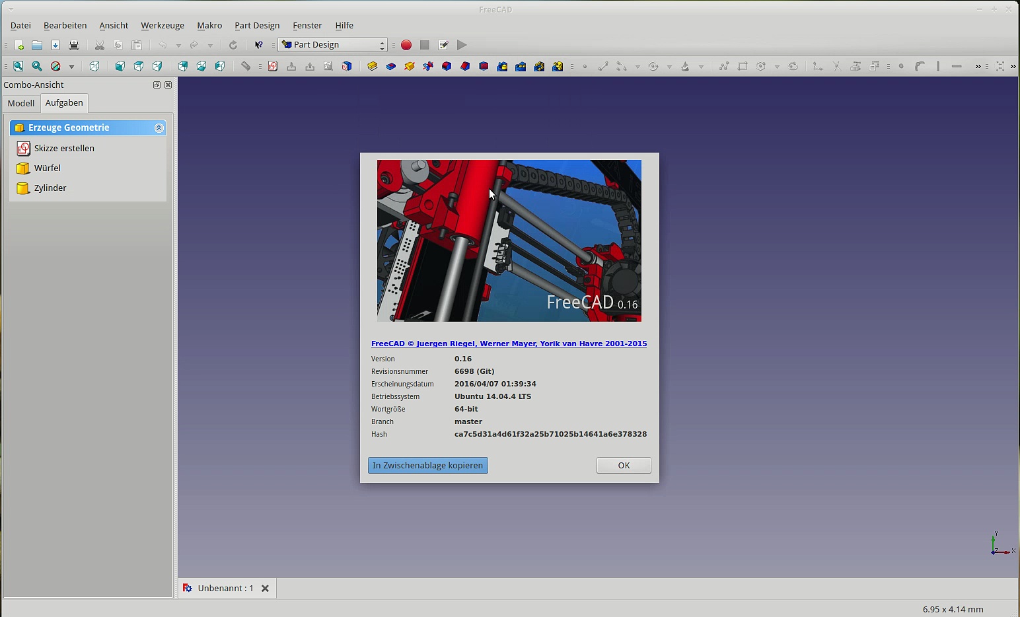The width and height of the screenshot is (1020, 617).
Task: Collapse the Erzeuge Geometrie section
Action: pyautogui.click(x=159, y=128)
